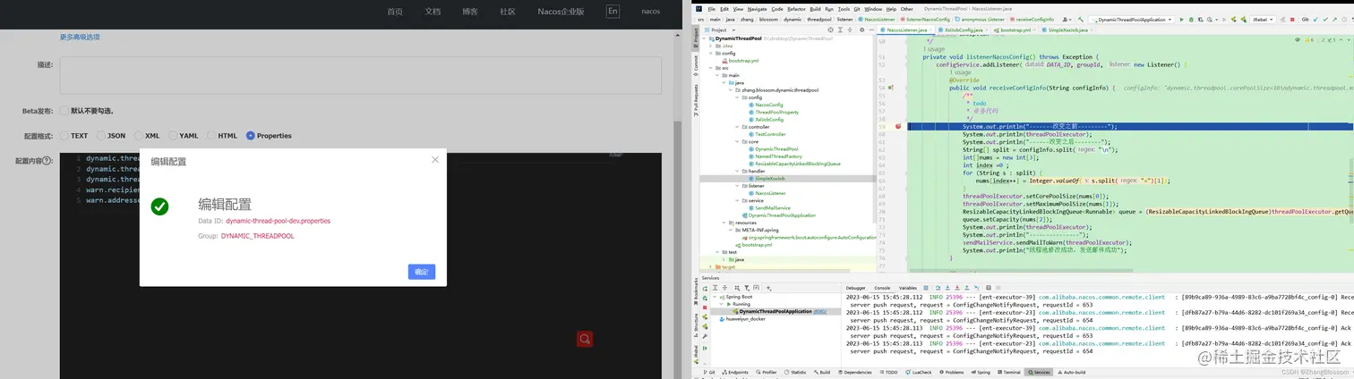This screenshot has width=1354, height=379.
Task: Select the HTML format radio button
Action: [x=211, y=136]
